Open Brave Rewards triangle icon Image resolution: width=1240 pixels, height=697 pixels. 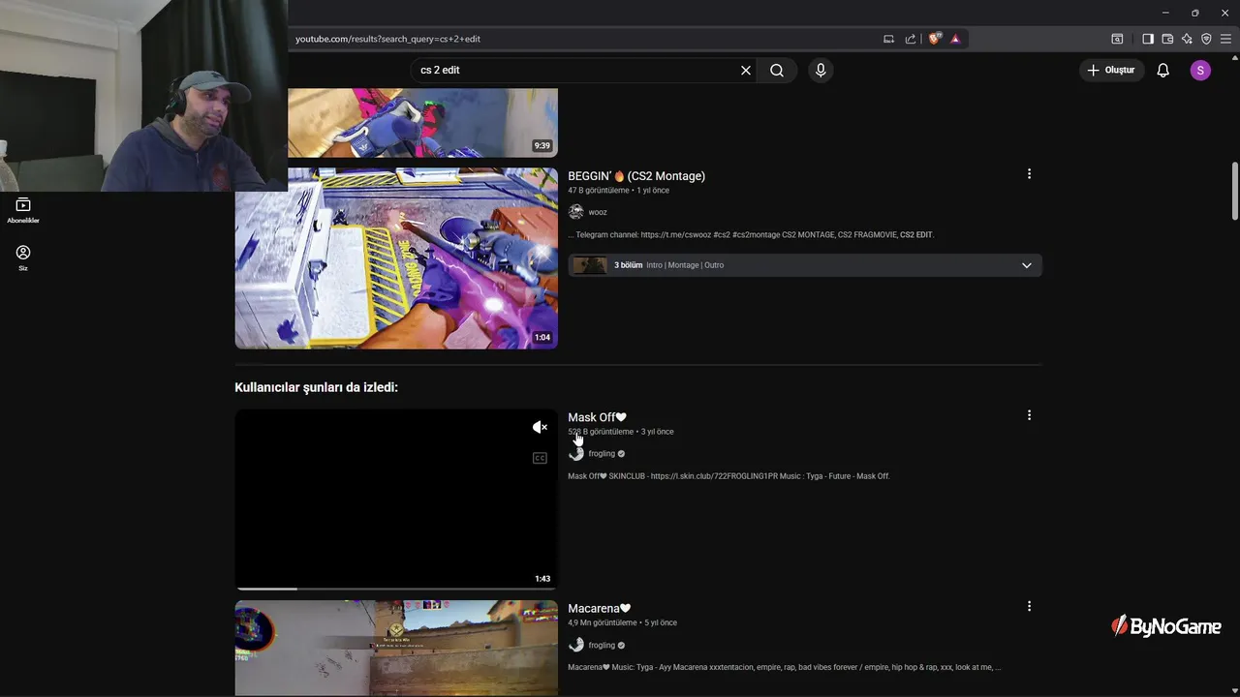[955, 39]
